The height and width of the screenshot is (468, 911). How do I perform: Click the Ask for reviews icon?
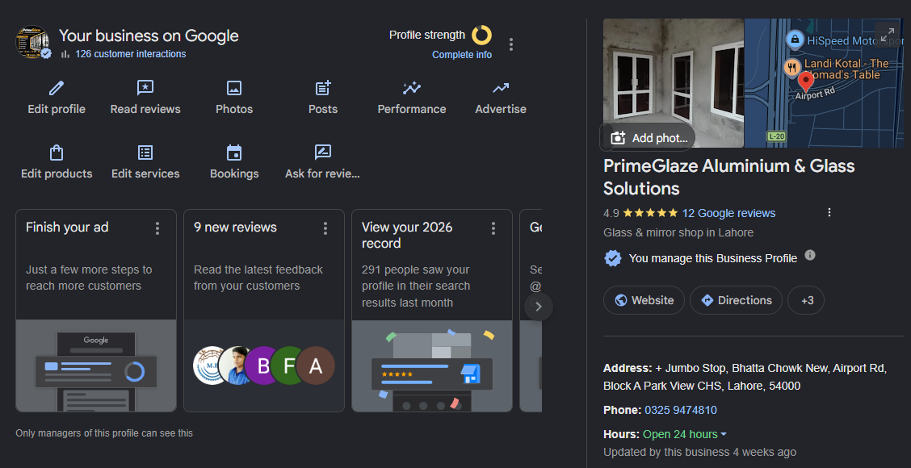(x=322, y=153)
